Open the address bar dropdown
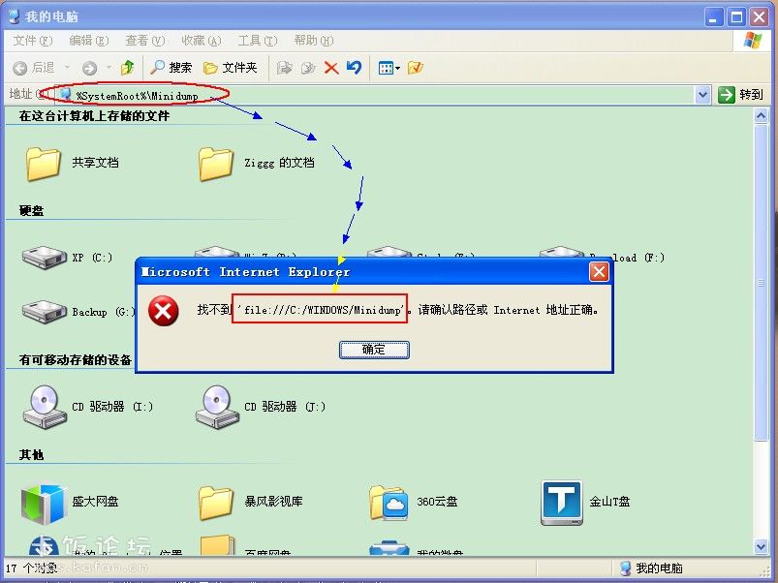The image size is (778, 583). (x=704, y=94)
